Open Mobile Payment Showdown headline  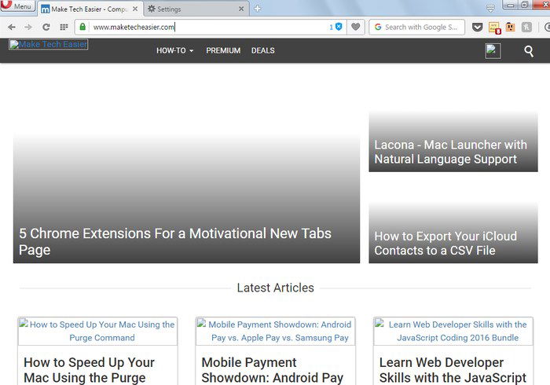pyautogui.click(x=272, y=370)
